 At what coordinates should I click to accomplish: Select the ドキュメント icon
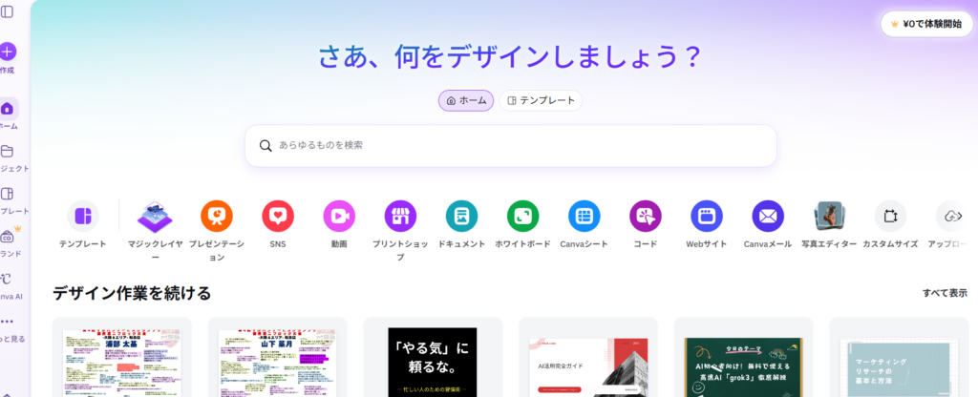[x=461, y=216]
